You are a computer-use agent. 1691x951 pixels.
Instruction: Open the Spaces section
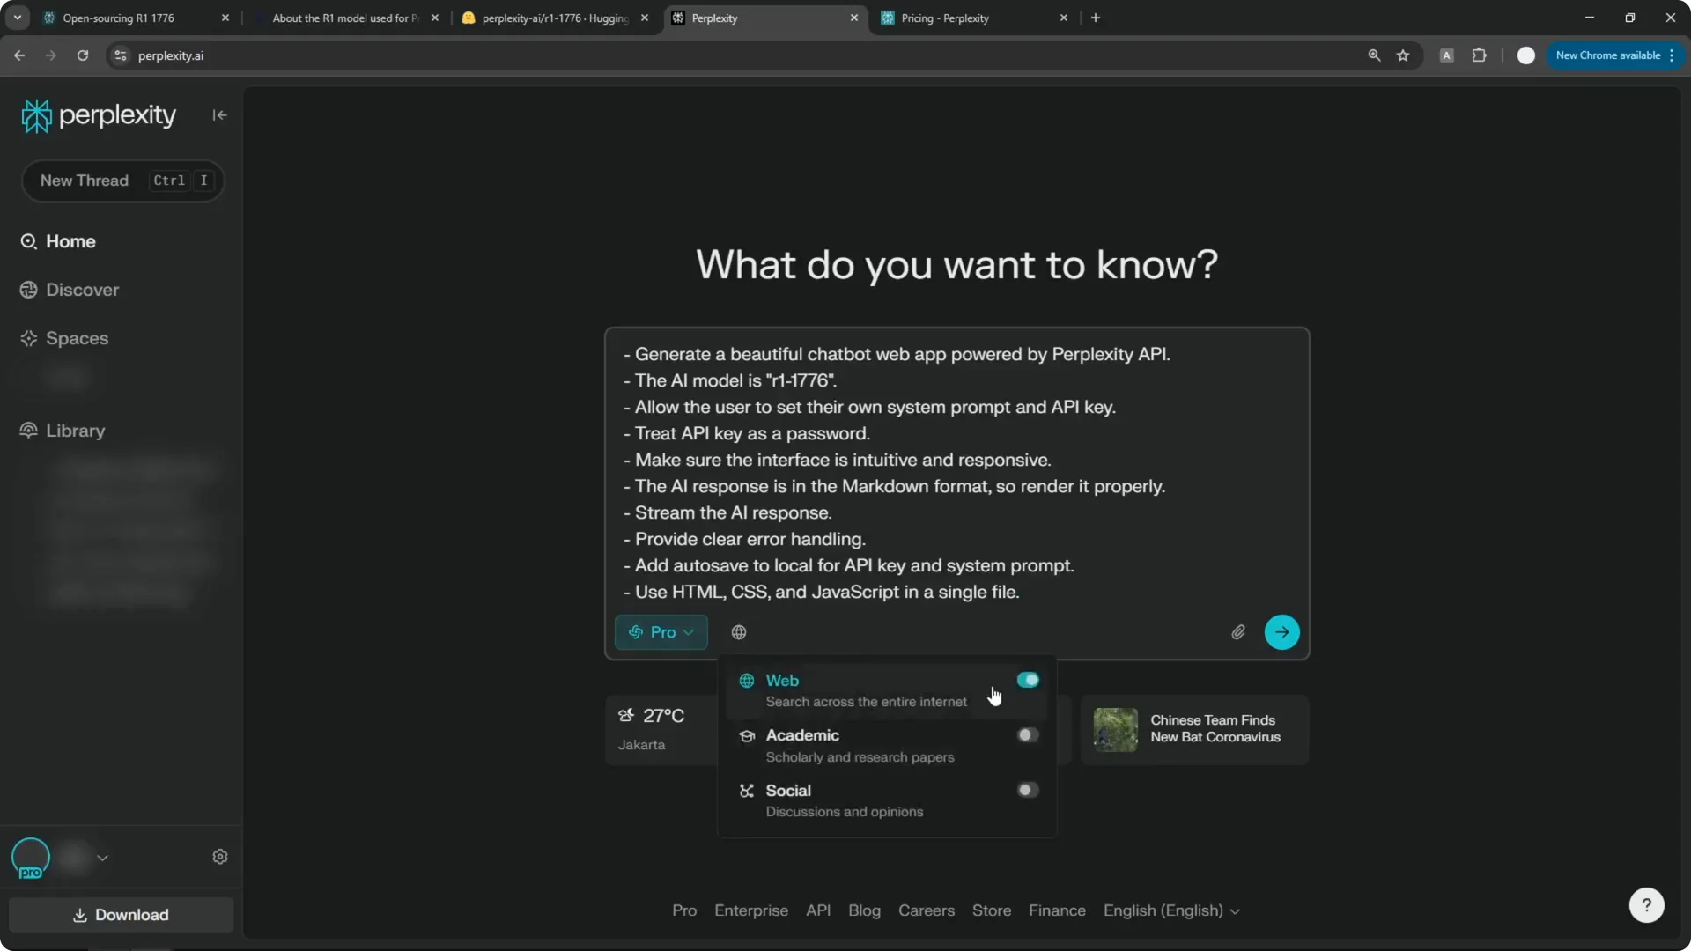[x=77, y=338]
